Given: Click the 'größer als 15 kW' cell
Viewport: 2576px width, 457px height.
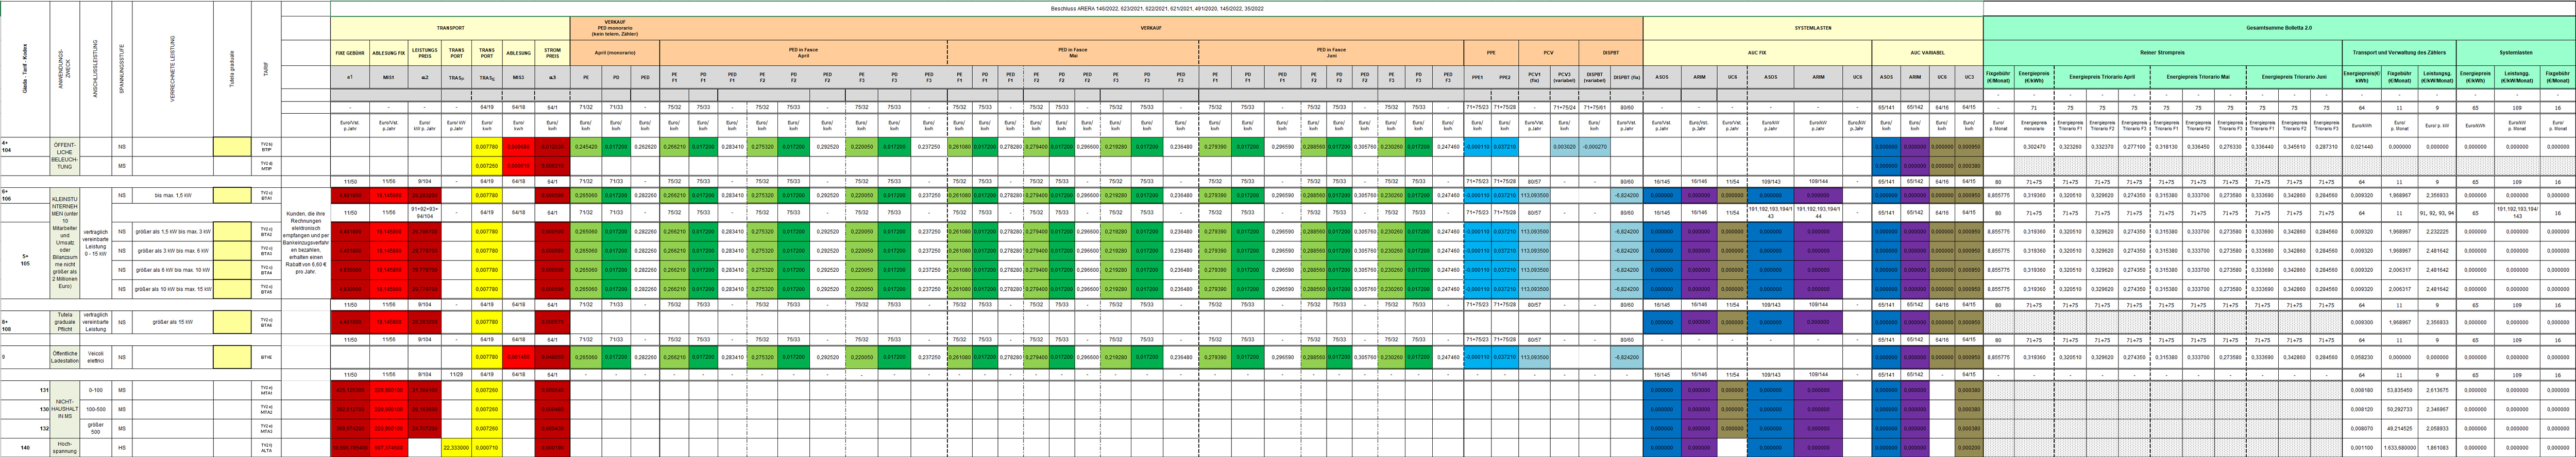Looking at the screenshot, I should pos(172,323).
